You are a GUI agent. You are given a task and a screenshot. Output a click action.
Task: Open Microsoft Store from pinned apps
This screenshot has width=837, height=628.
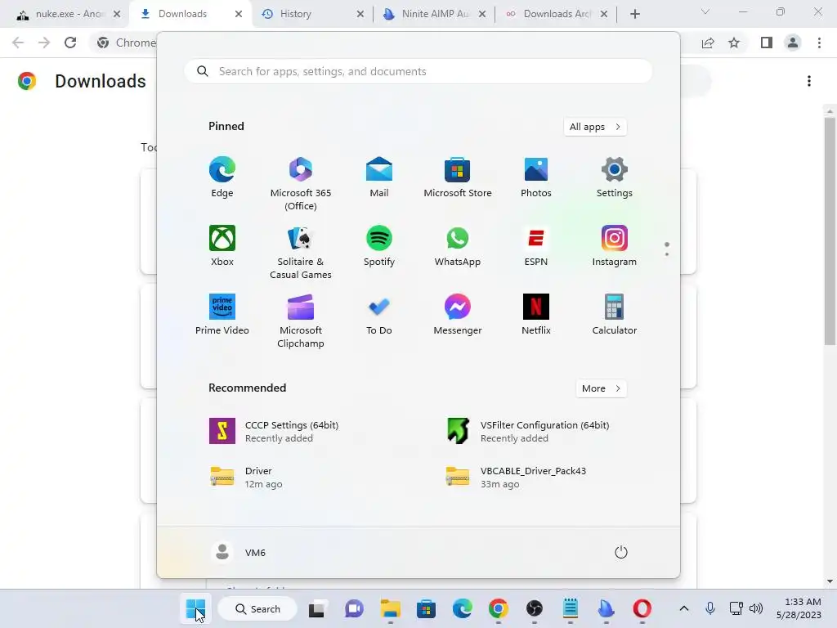pos(458,177)
